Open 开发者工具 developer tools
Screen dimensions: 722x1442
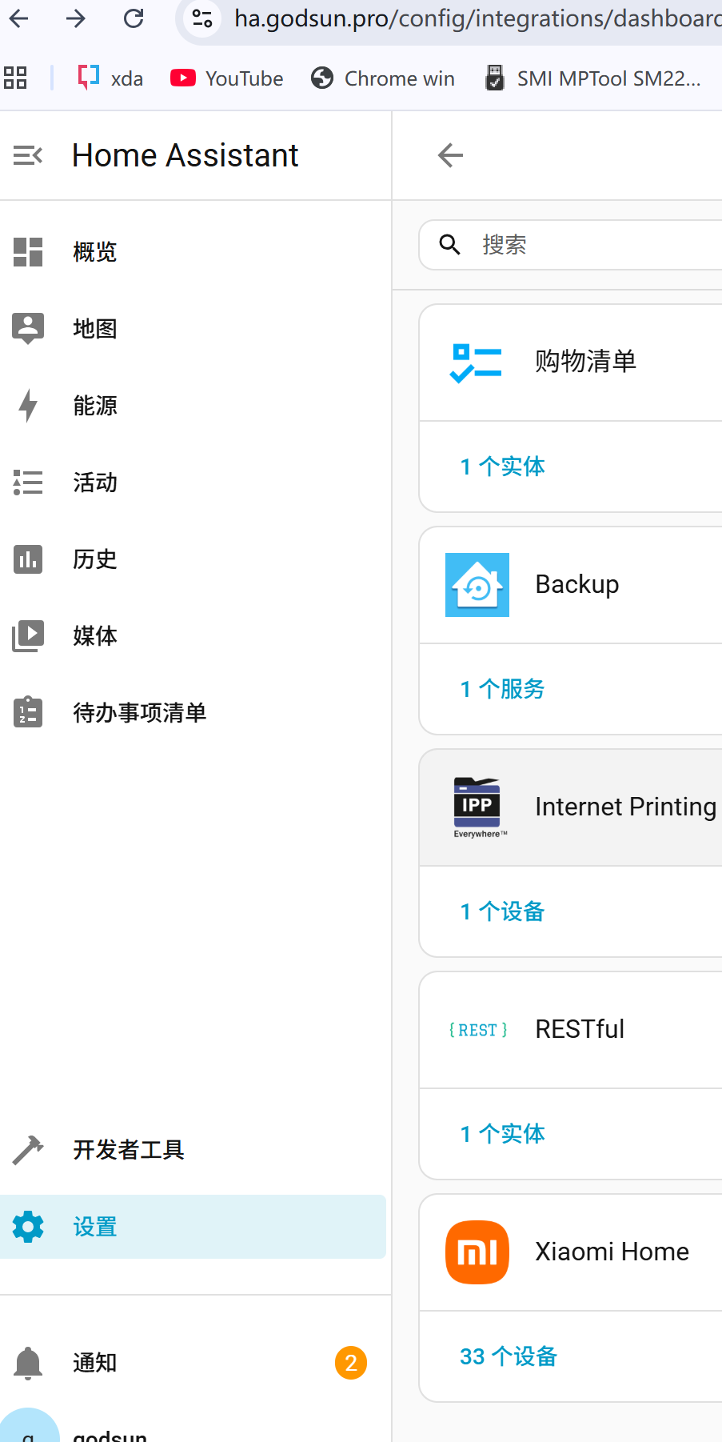(x=128, y=1150)
